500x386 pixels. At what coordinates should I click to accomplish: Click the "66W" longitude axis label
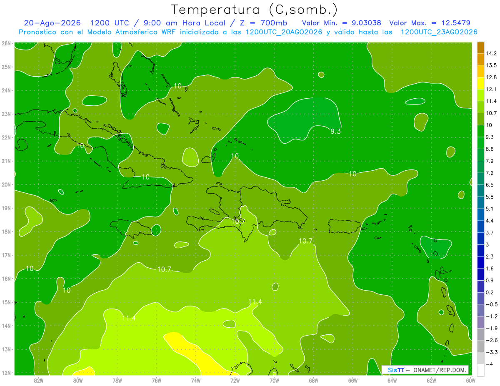click(352, 380)
